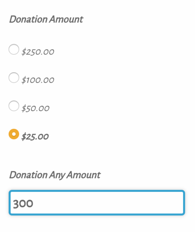Focus the Donation Any Amount input field

(x=97, y=203)
